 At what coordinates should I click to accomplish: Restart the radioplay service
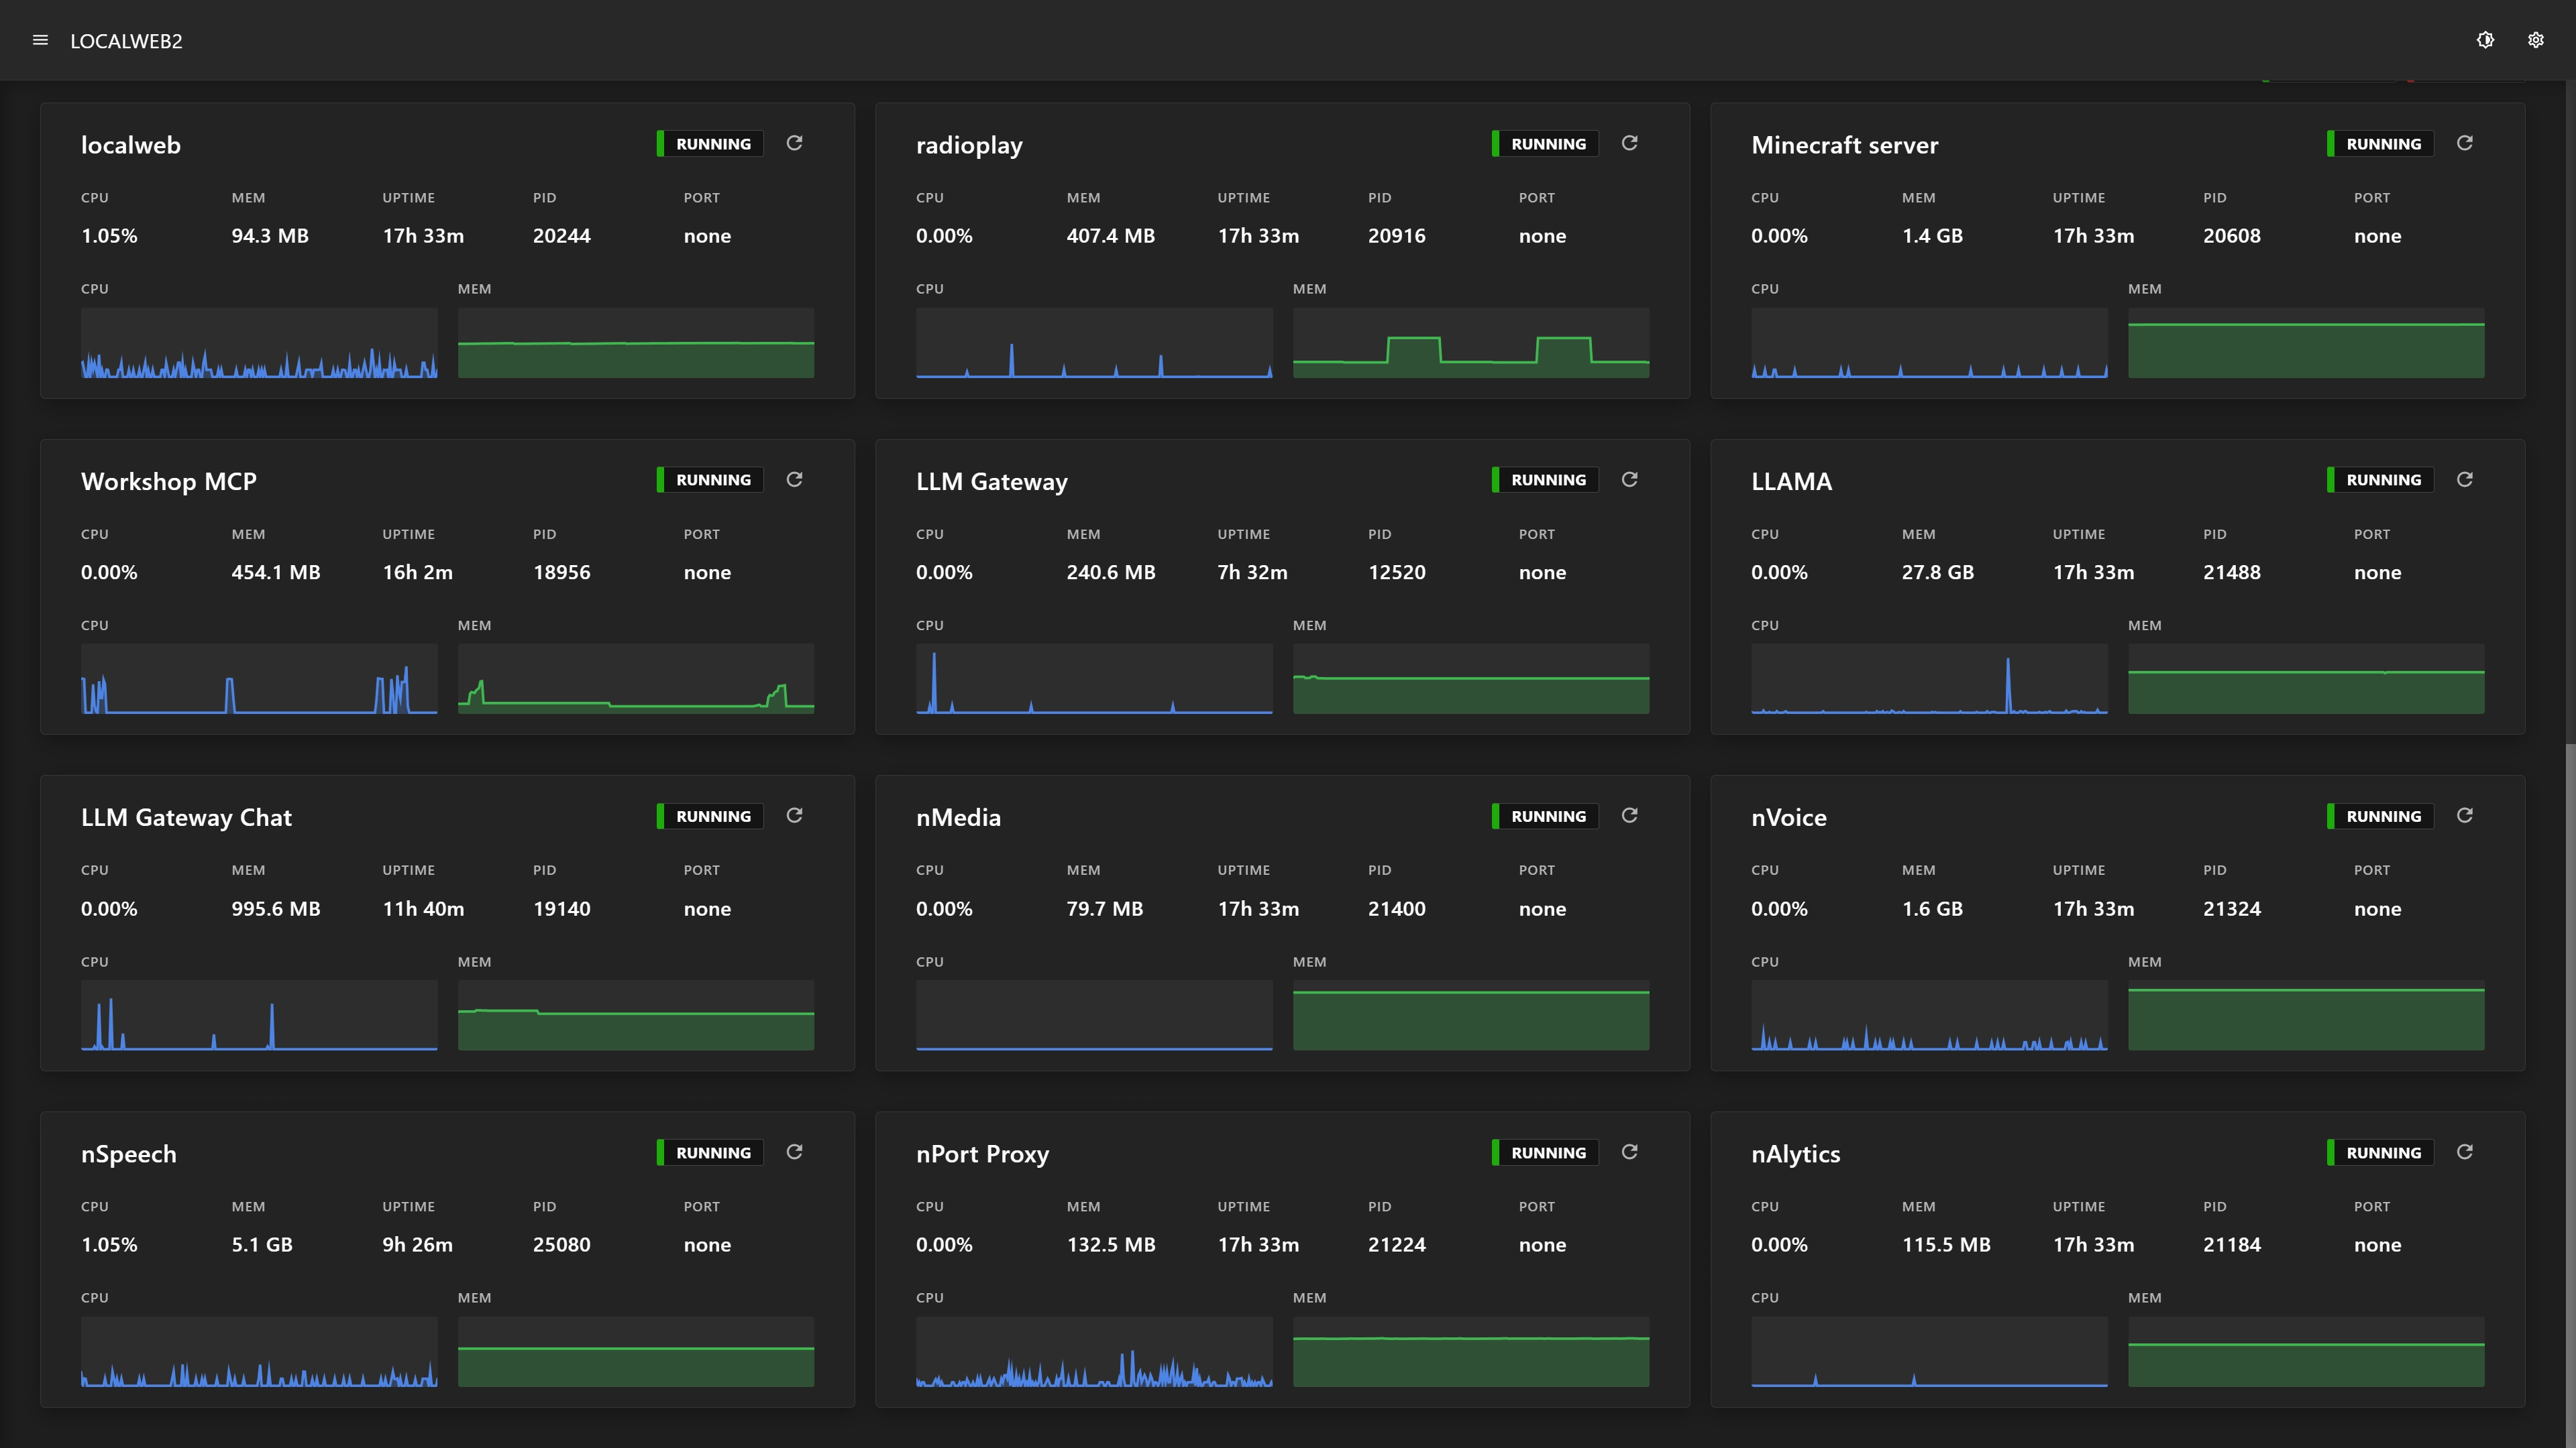(x=1629, y=143)
